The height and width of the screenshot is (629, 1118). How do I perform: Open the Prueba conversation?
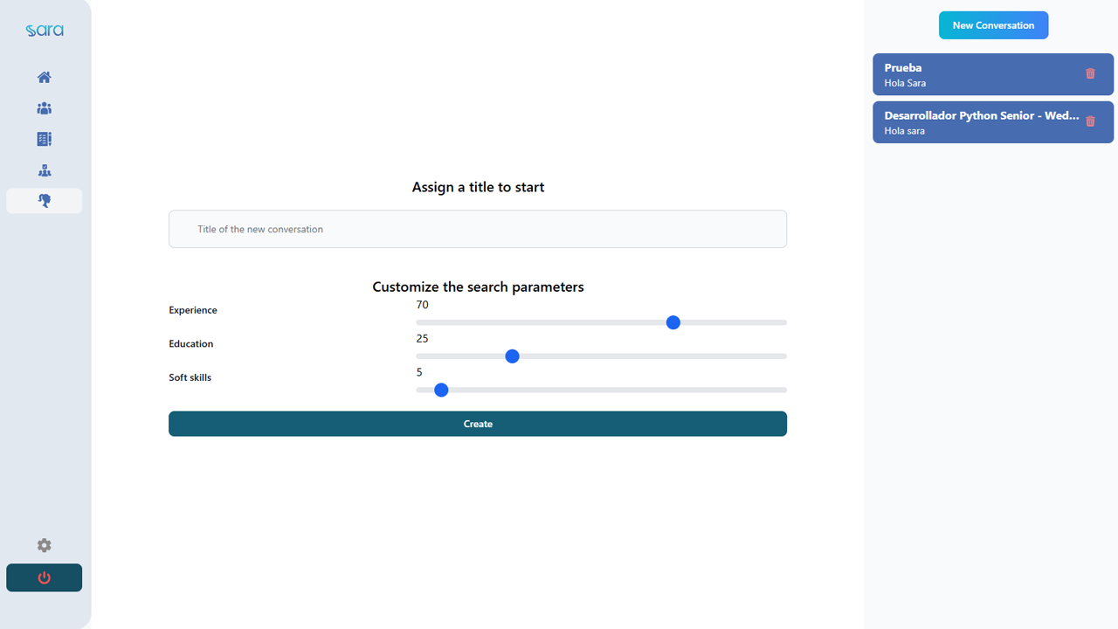click(993, 74)
